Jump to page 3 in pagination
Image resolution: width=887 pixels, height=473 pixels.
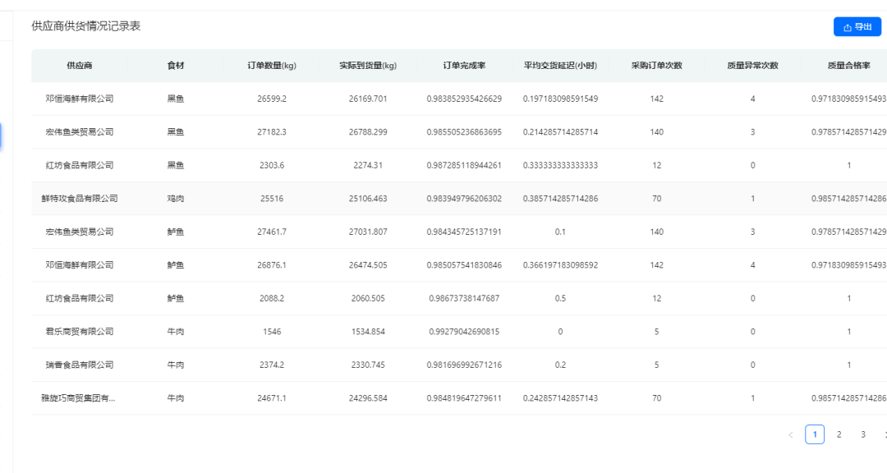[x=863, y=435]
